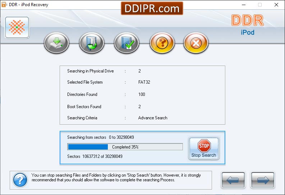This screenshot has width=285, height=195.
Task: Open help via orange question mark icon
Action: [x=162, y=43]
